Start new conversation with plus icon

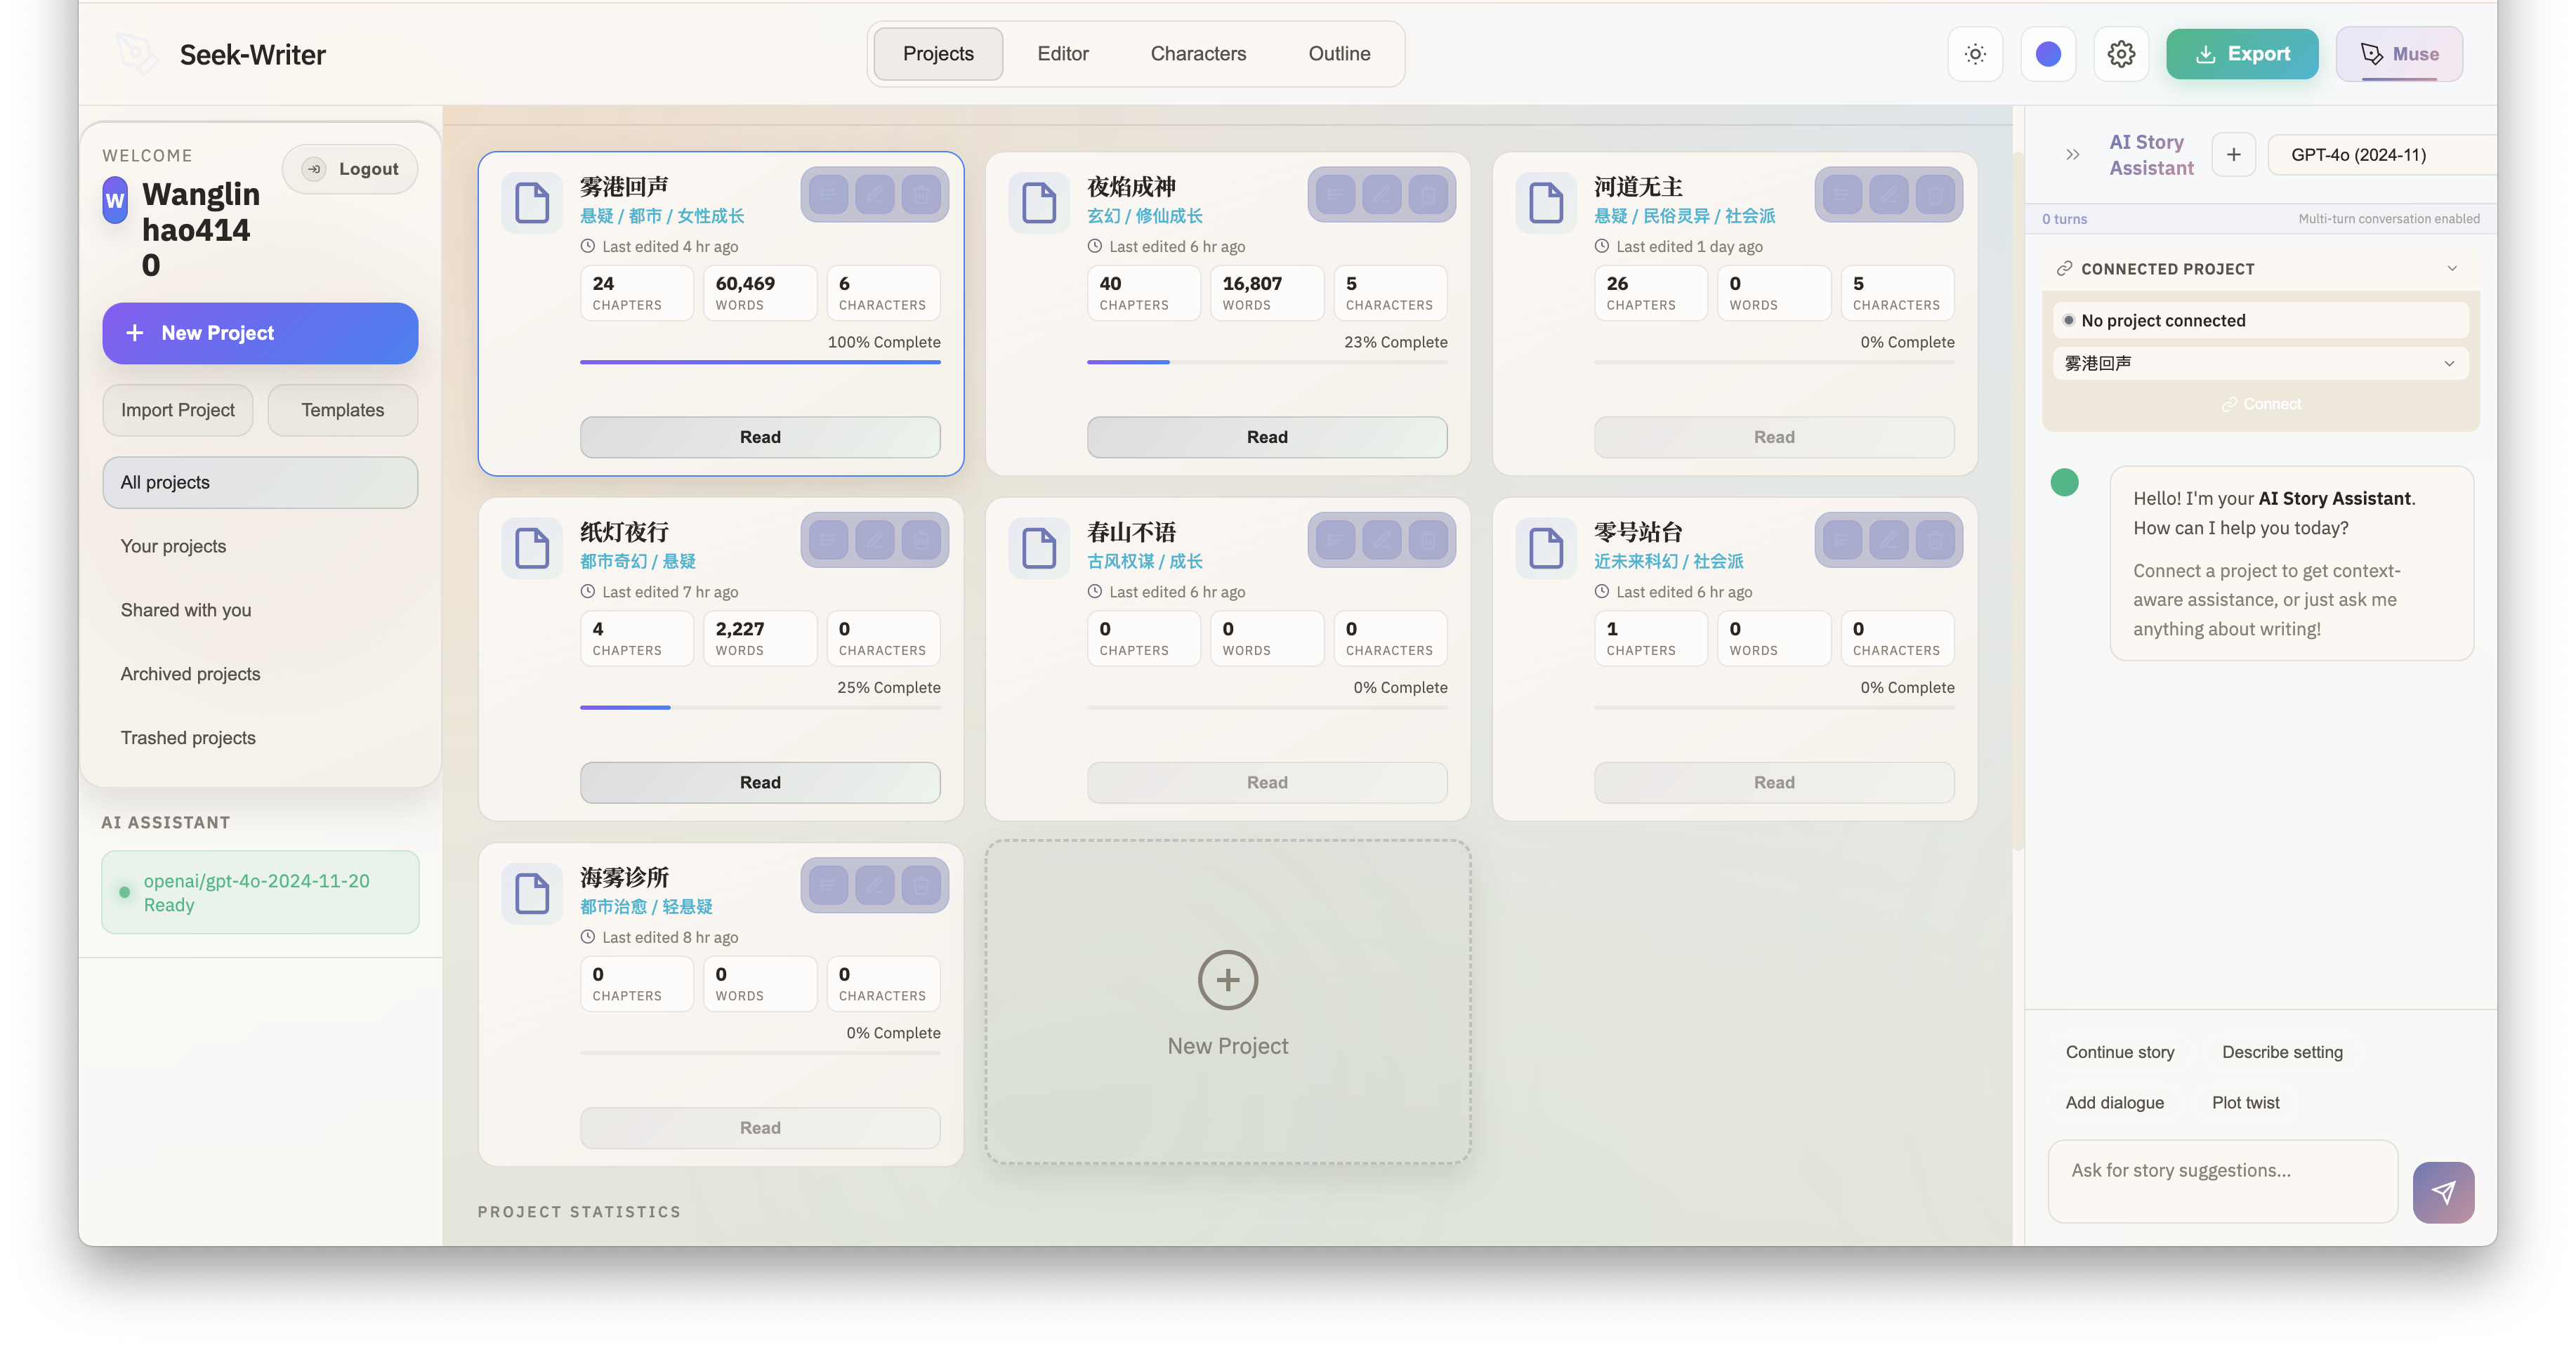click(2233, 155)
